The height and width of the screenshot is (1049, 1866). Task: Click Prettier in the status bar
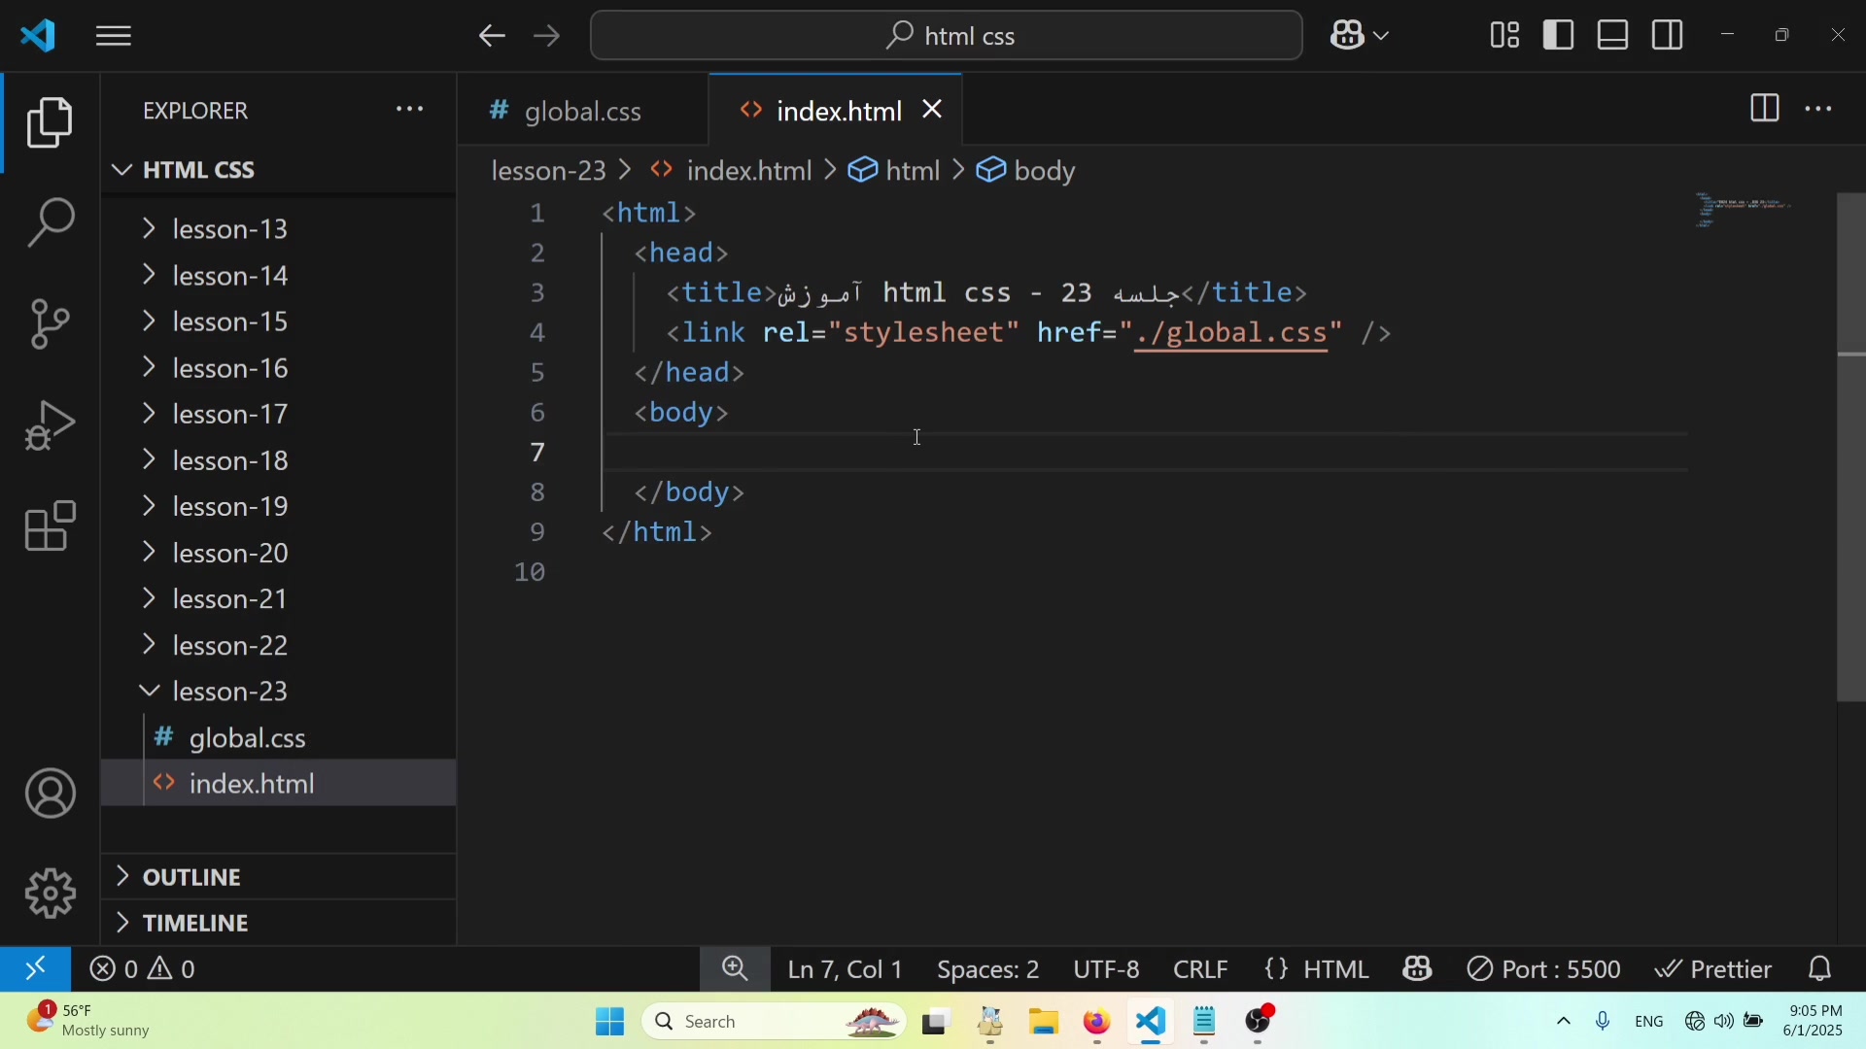(1715, 968)
